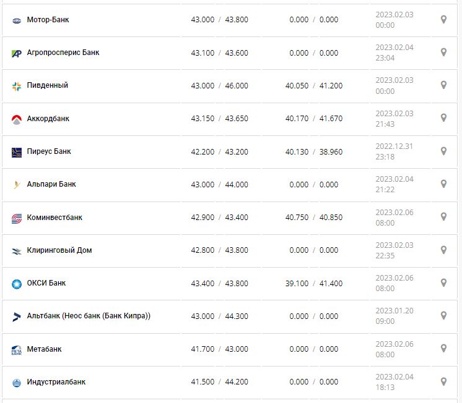
Task: Click the Аккордбанк red logo icon
Action: (x=17, y=119)
